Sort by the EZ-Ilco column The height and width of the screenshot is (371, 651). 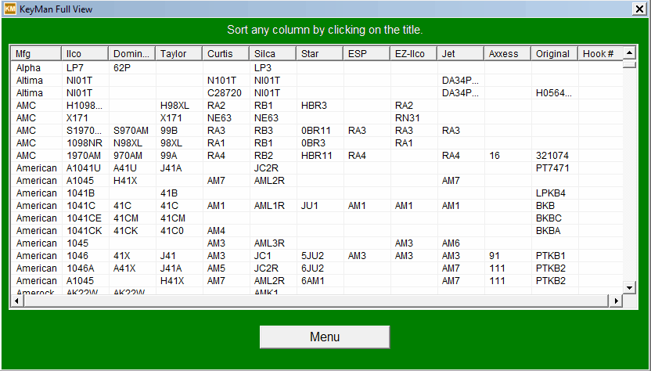pyautogui.click(x=413, y=53)
